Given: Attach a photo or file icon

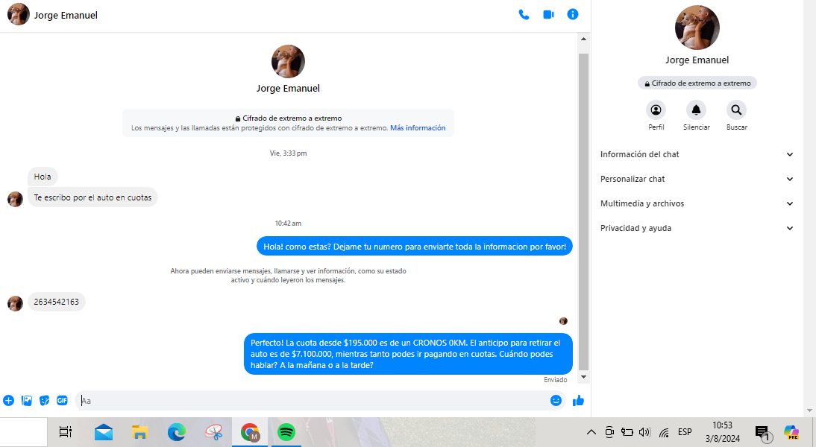Looking at the screenshot, I should point(27,400).
